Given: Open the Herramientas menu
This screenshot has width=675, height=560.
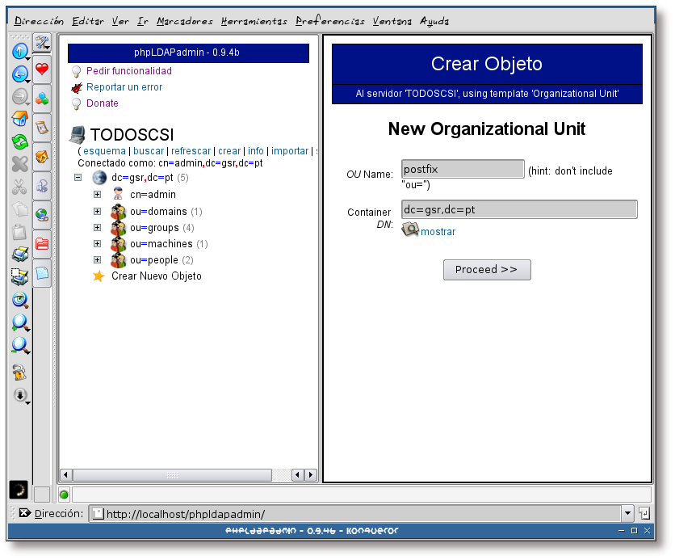Looking at the screenshot, I should pyautogui.click(x=254, y=21).
